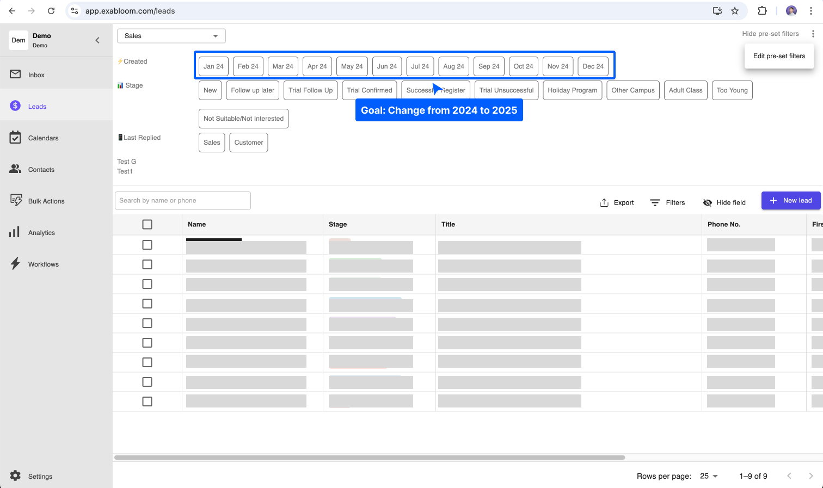Viewport: 823px width, 488px height.
Task: Open Settings gear icon
Action: [15, 476]
